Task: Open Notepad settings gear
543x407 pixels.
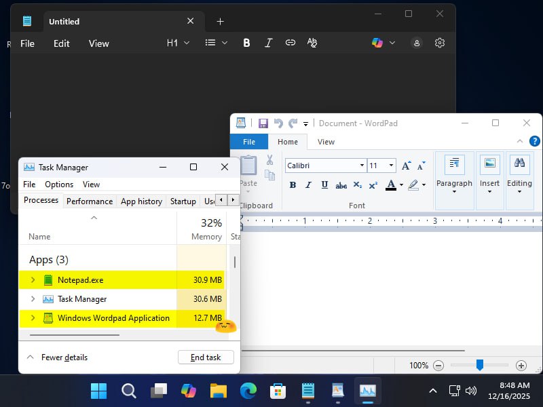Action: tap(439, 43)
